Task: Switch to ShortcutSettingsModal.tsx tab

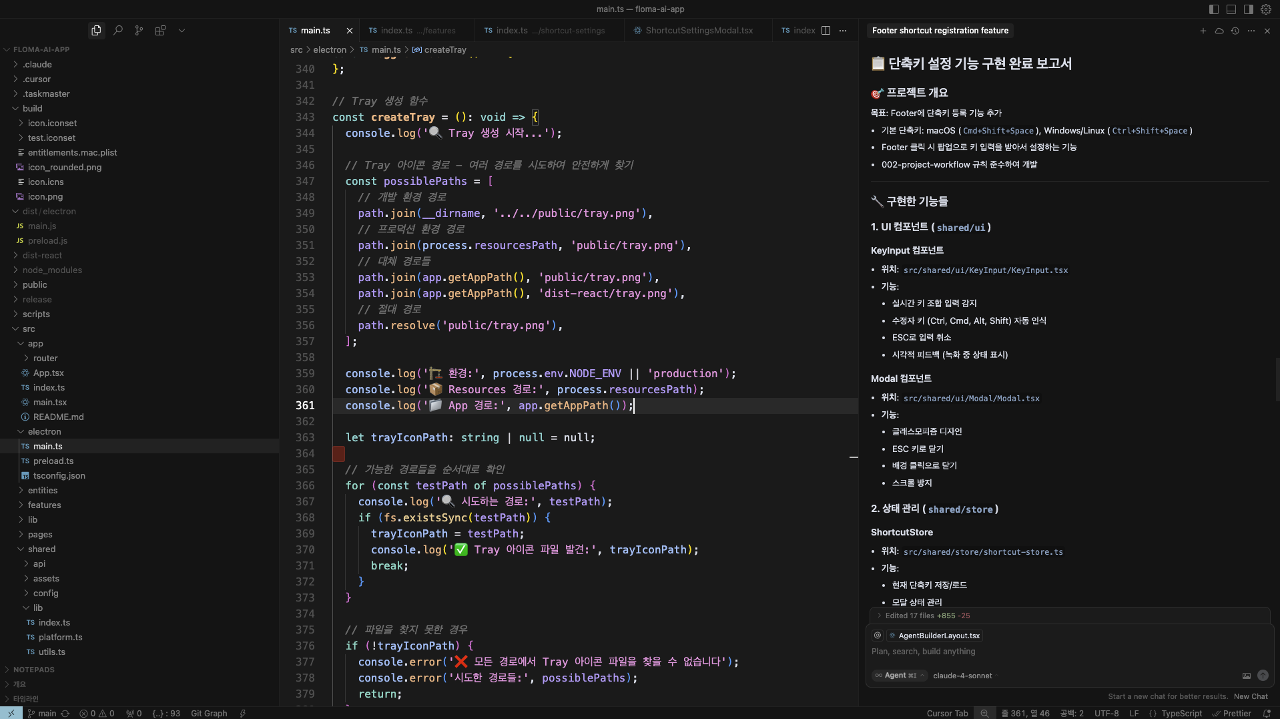Action: 699,31
